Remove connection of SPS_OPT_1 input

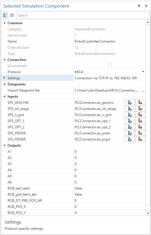pos(140,121)
